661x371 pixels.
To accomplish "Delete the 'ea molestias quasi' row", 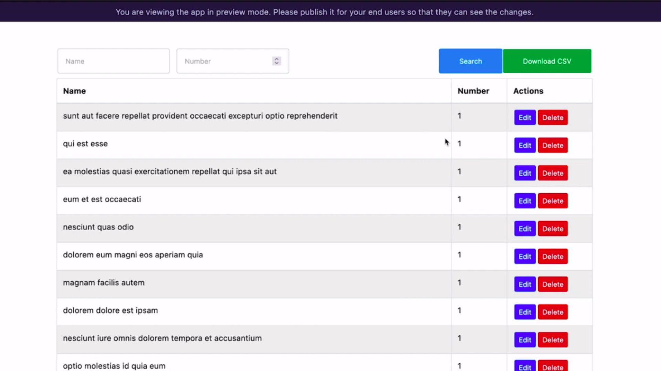I will (553, 173).
